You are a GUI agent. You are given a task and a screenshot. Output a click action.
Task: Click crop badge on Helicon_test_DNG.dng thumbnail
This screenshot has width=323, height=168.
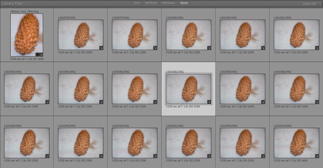[x=38, y=54]
